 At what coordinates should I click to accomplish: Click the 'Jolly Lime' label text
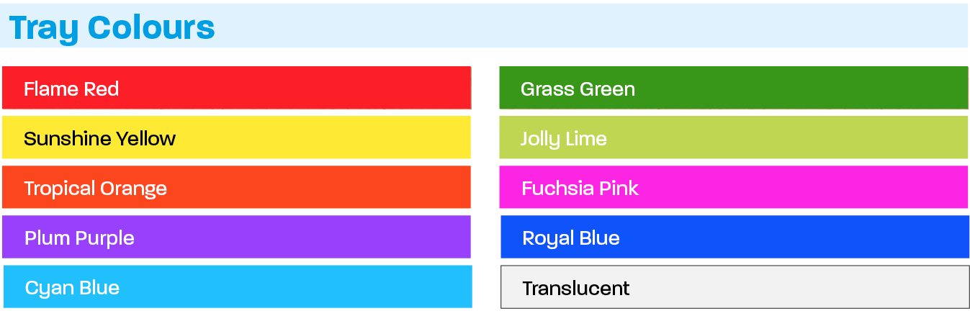pos(563,139)
